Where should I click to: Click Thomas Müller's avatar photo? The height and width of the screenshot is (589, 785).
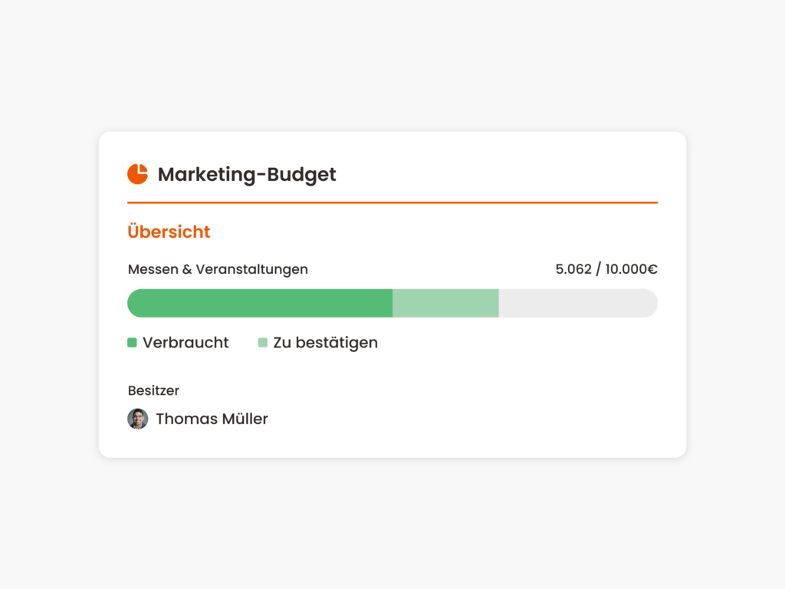[137, 419]
